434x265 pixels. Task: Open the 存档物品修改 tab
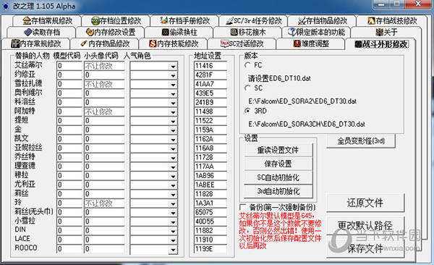(323, 20)
